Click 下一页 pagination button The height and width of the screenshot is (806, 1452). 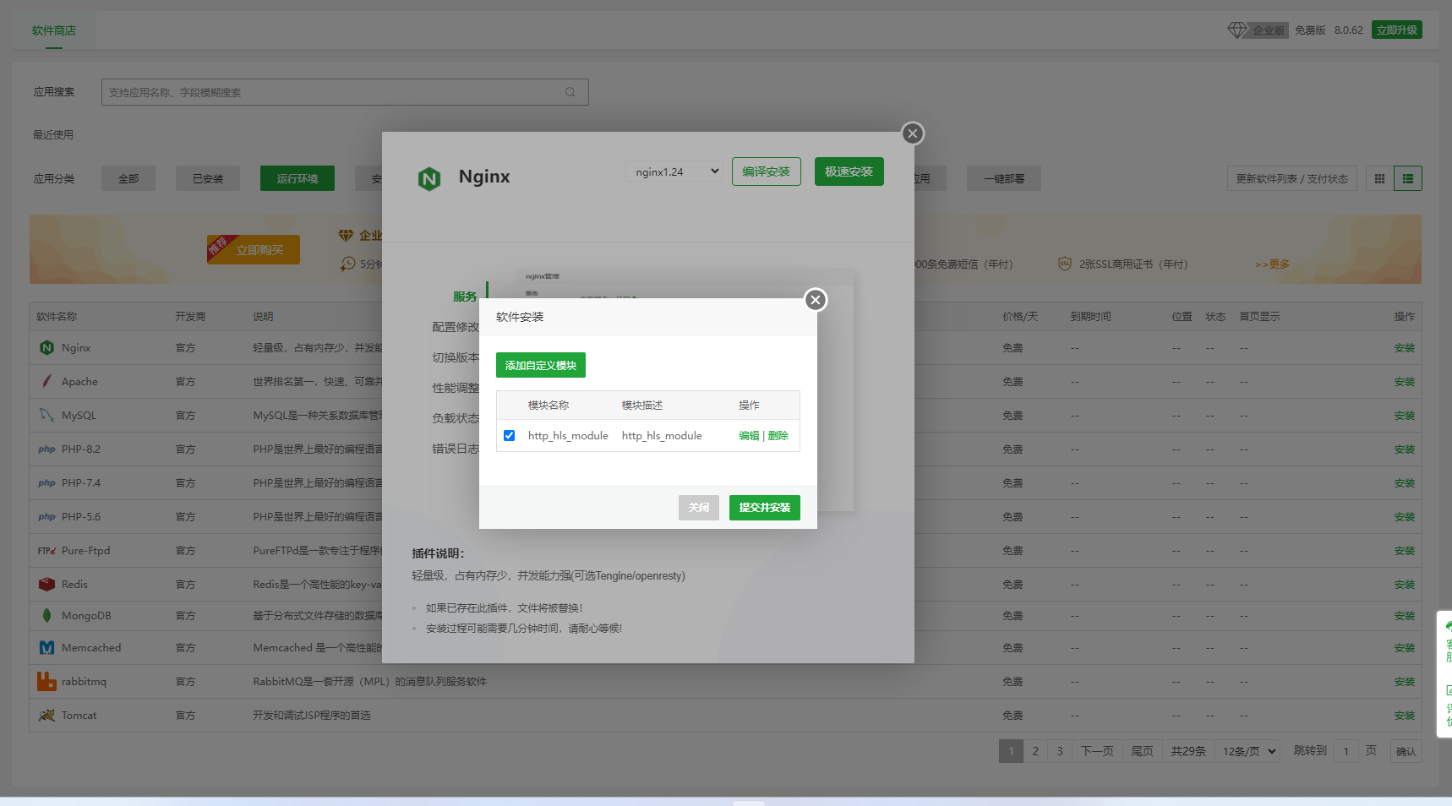point(1097,751)
